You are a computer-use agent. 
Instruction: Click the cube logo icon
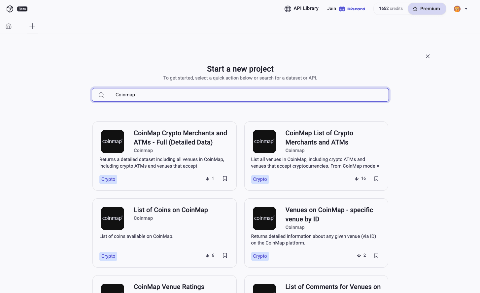coord(10,9)
